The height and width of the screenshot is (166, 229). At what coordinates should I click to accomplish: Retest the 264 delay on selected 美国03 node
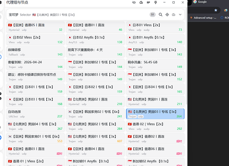click(x=179, y=116)
